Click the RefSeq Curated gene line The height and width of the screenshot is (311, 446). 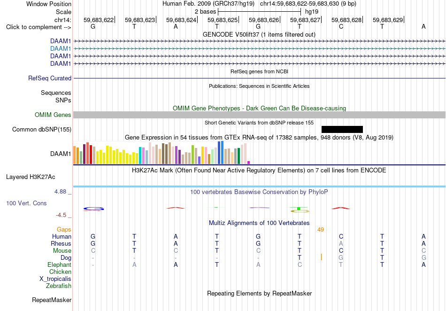pyautogui.click(x=259, y=78)
